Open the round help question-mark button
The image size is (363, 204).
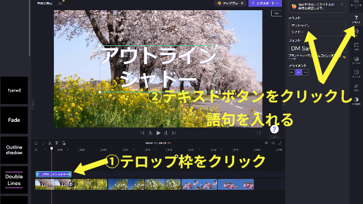click(275, 129)
